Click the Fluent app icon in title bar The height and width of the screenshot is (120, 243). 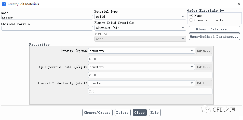coord(4,4)
